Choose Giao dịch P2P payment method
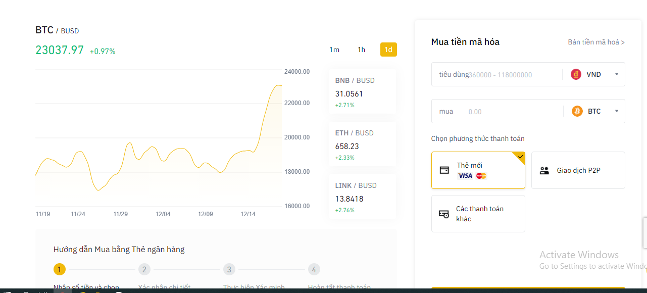This screenshot has width=647, height=293. (578, 171)
